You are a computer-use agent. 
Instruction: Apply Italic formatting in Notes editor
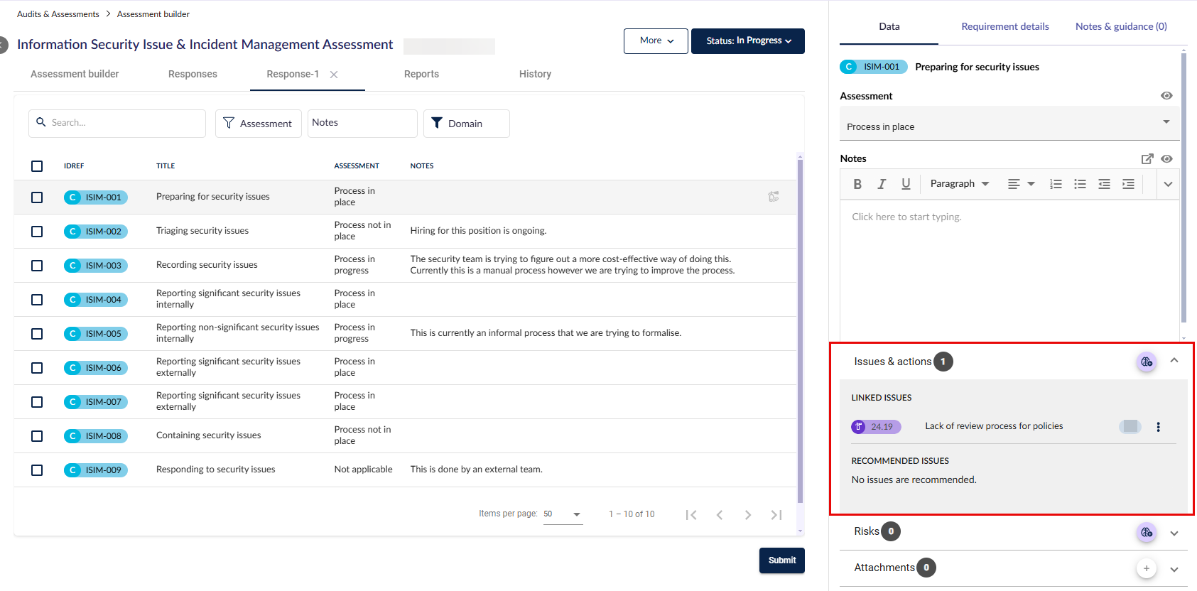pyautogui.click(x=882, y=184)
